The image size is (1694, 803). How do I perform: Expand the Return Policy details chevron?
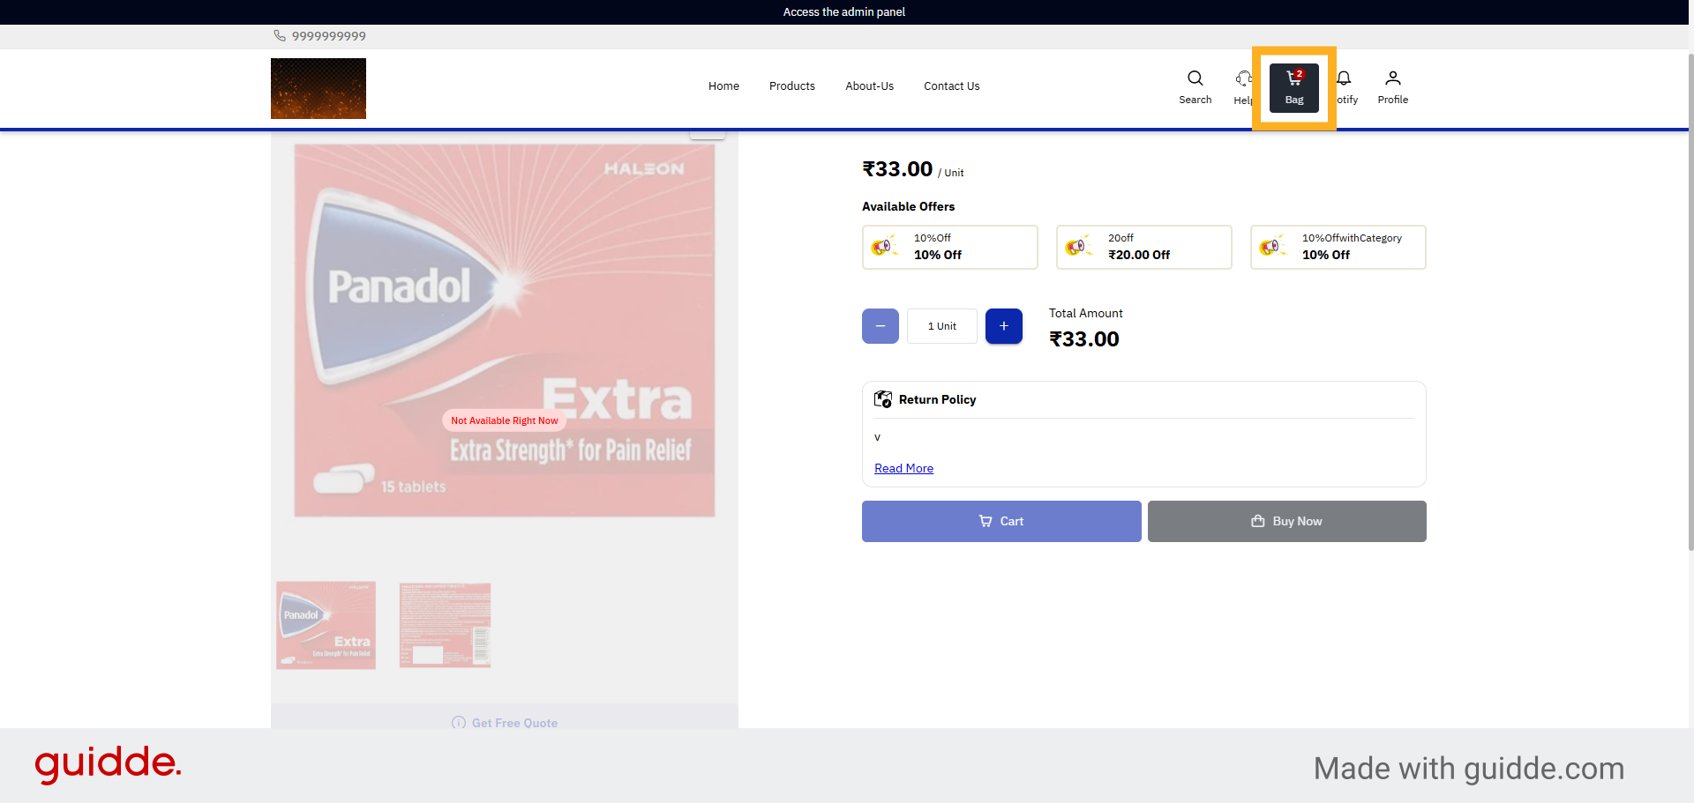tap(877, 436)
